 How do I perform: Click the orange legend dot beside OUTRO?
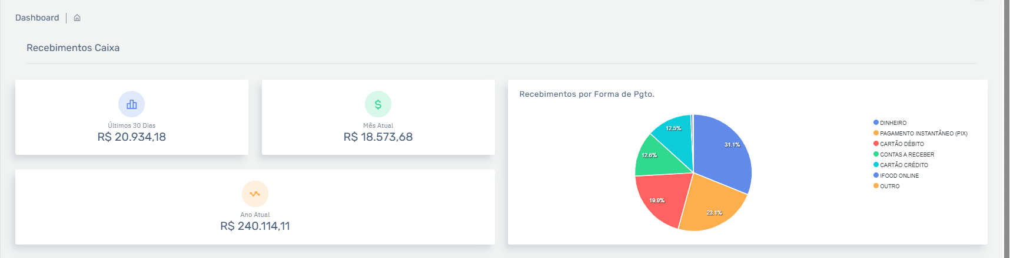(x=876, y=186)
